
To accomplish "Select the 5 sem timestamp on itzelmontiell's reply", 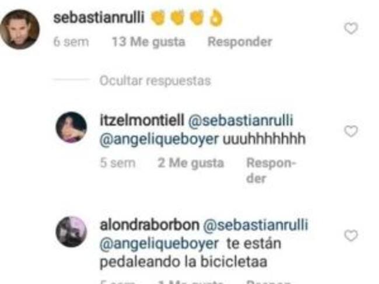I will pyautogui.click(x=118, y=163).
